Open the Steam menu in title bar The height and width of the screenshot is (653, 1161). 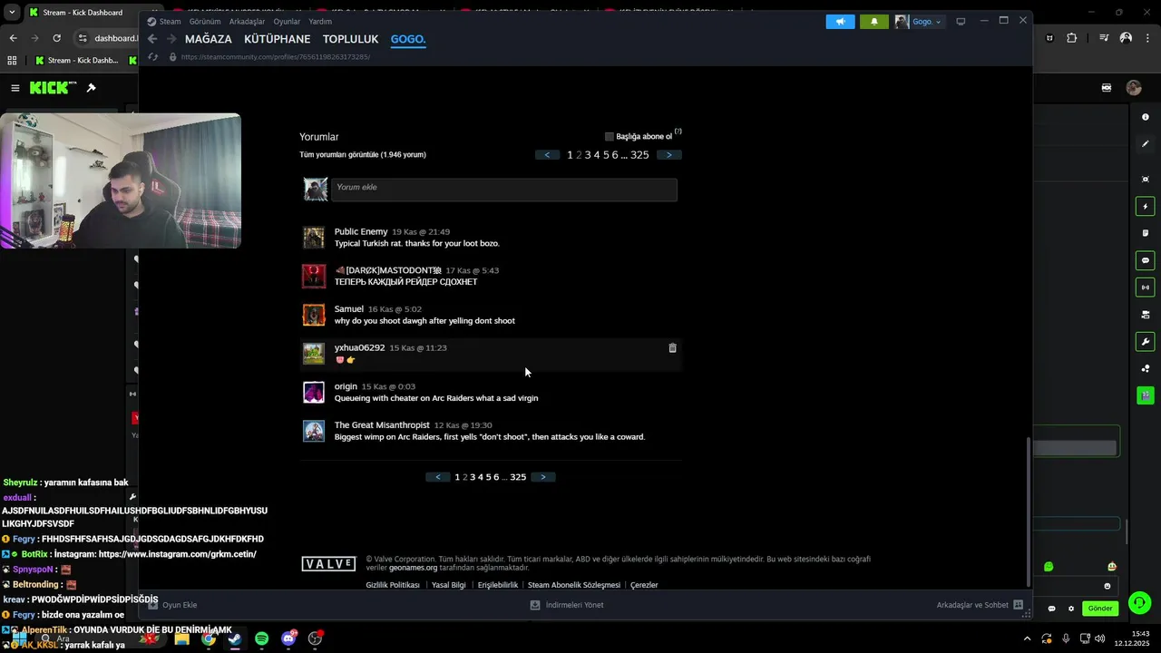coord(164,22)
